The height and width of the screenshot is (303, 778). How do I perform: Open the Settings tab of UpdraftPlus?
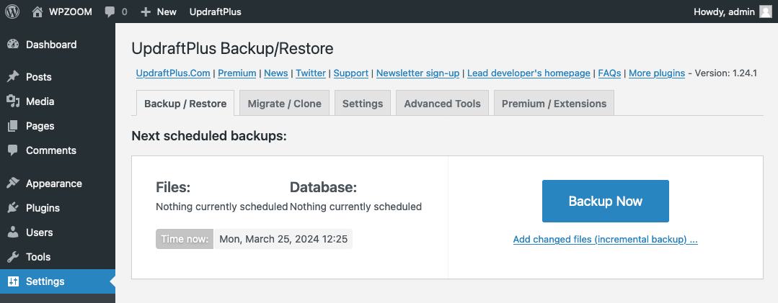pos(363,104)
